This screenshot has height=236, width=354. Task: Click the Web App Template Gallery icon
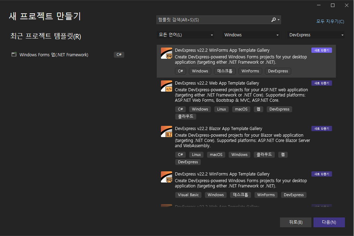click(167, 86)
